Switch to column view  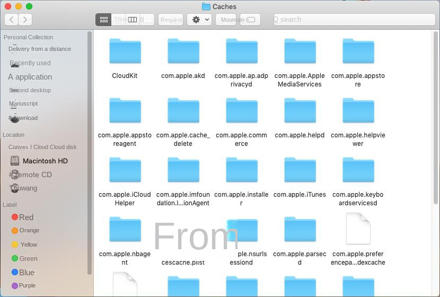[133, 20]
